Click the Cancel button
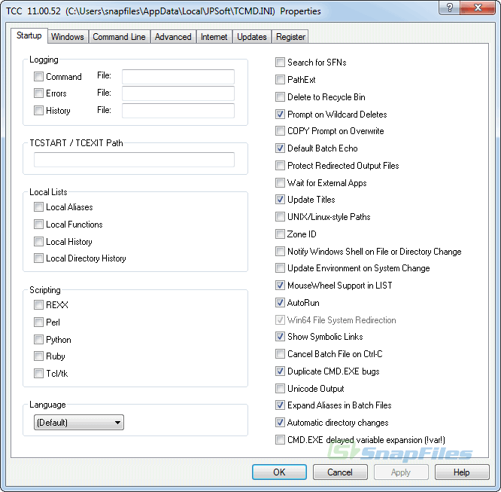Viewport: 501px width, 492px height. [x=340, y=472]
